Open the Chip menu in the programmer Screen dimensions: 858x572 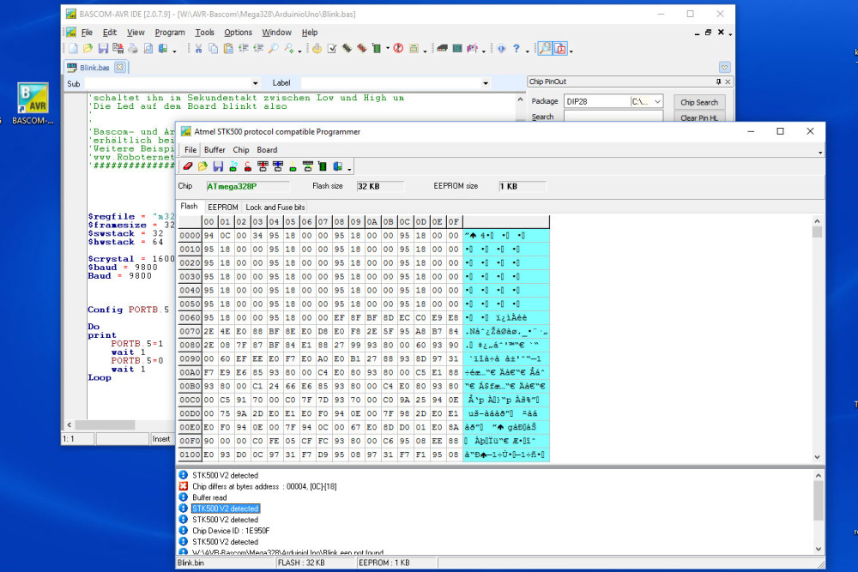click(241, 149)
